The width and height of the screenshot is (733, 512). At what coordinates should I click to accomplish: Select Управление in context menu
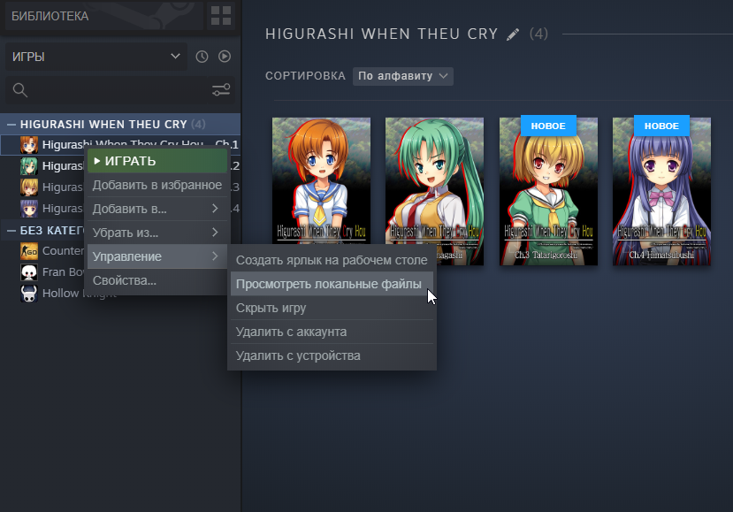[157, 256]
